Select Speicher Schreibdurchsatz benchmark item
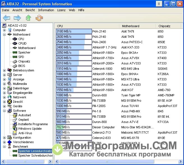 pyautogui.click(x=35, y=155)
